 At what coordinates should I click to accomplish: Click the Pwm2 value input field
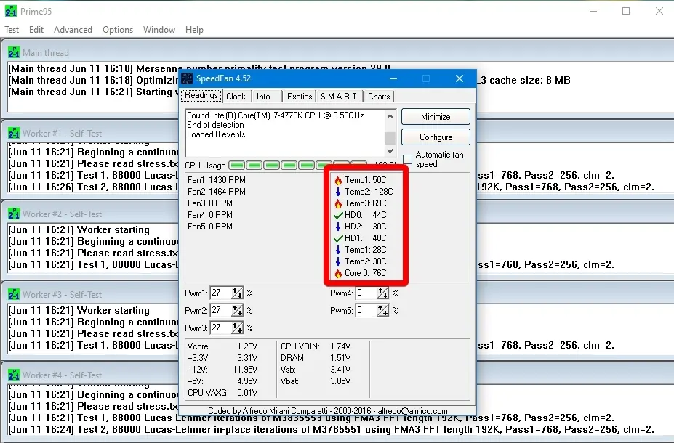click(x=221, y=310)
